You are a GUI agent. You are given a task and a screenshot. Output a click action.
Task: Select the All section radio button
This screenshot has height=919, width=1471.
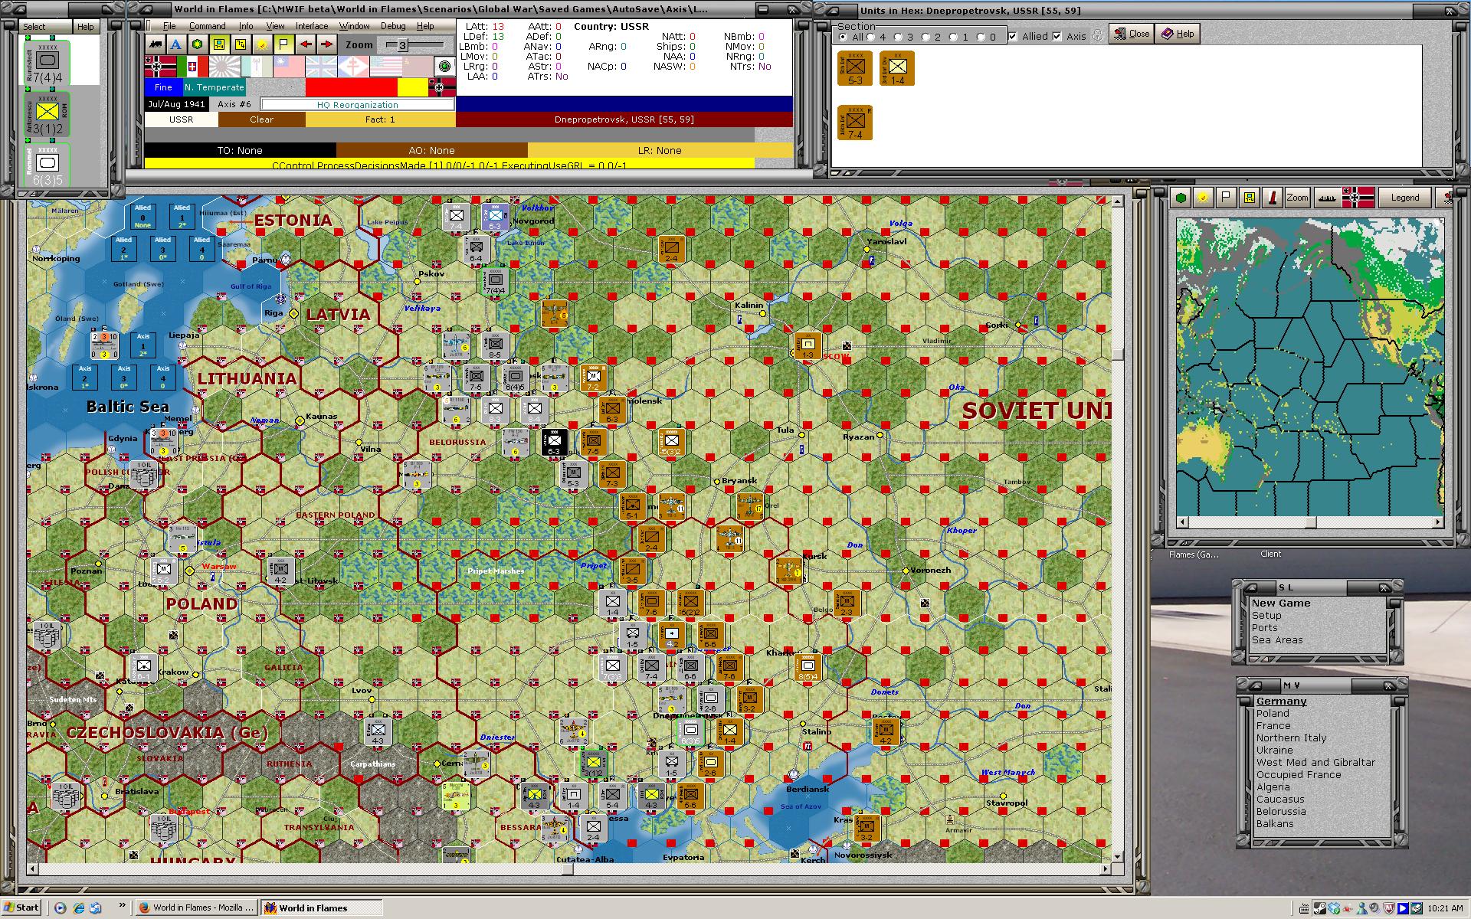(x=843, y=37)
